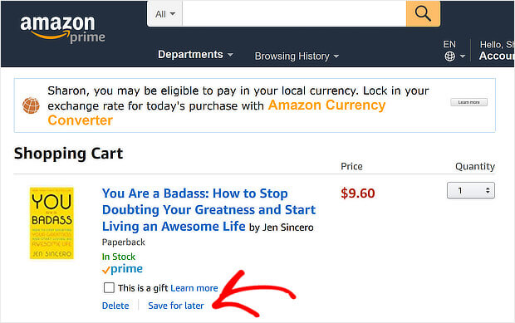This screenshot has width=515, height=323.
Task: Open the All search category dropdown
Action: [164, 14]
